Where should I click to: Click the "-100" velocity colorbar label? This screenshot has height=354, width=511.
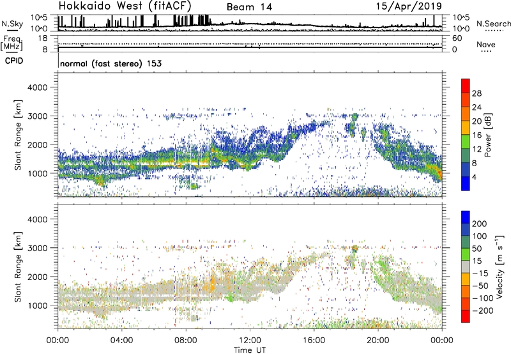tap(483, 298)
